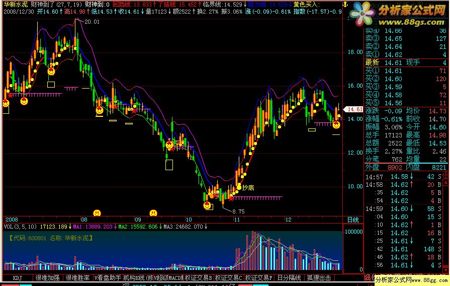The width and height of the screenshot is (450, 286).
Task: Open the 权证交易B tab
Action: click(198, 278)
